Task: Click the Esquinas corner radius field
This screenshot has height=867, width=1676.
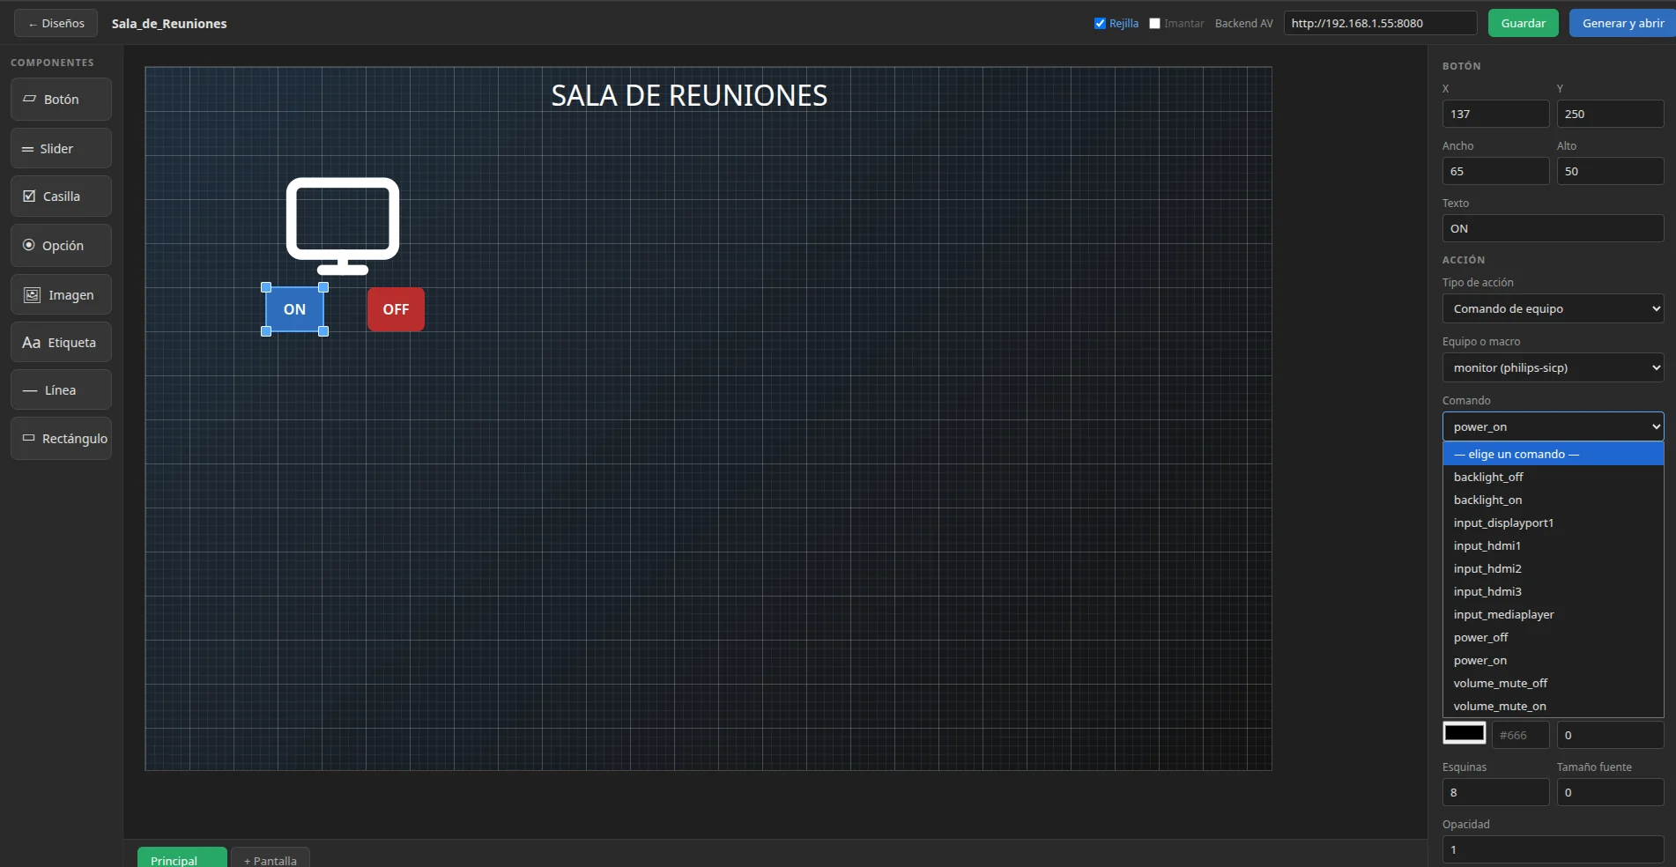Action: (x=1495, y=792)
